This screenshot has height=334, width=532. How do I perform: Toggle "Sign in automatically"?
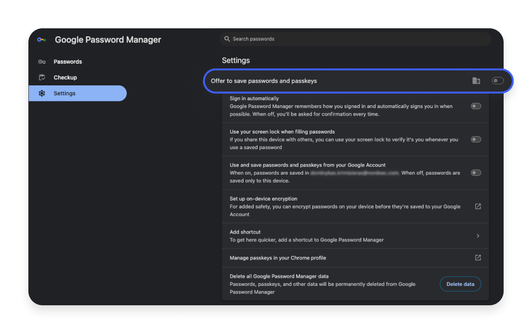pyautogui.click(x=475, y=106)
